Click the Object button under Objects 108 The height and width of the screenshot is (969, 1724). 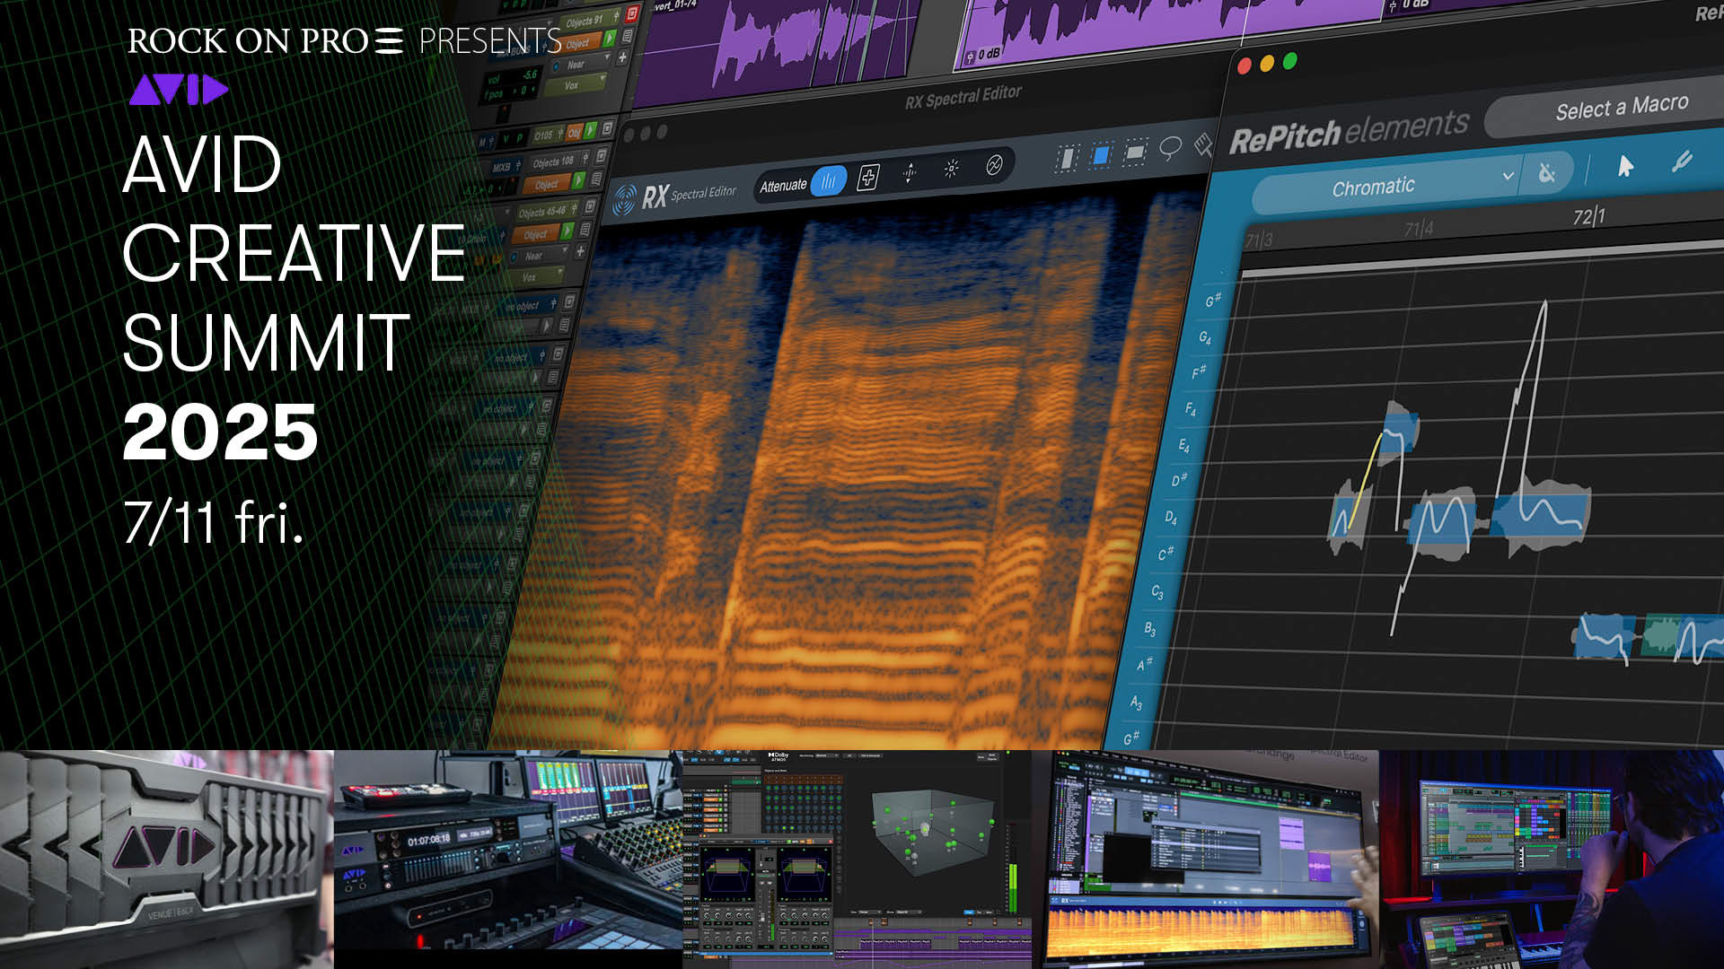(548, 184)
